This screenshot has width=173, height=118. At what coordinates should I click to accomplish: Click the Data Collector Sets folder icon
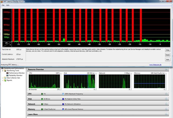coord(5,78)
